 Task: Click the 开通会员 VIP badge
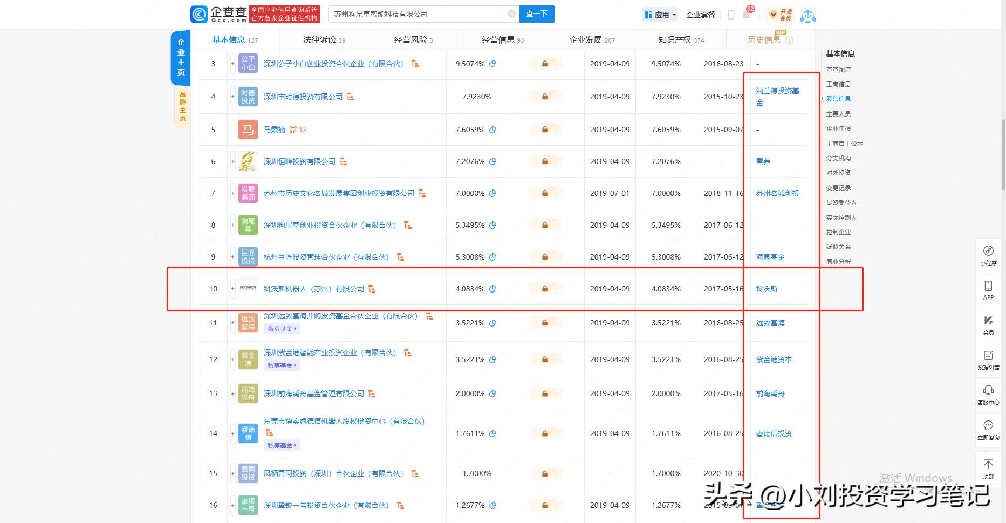(781, 15)
